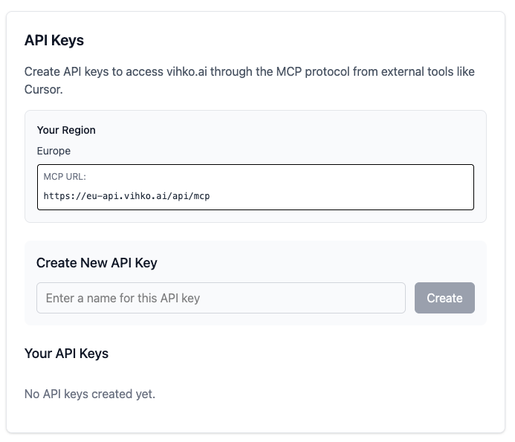Screen dimensions: 515x442
Task: Click the 'Your Region' label
Action: point(66,130)
